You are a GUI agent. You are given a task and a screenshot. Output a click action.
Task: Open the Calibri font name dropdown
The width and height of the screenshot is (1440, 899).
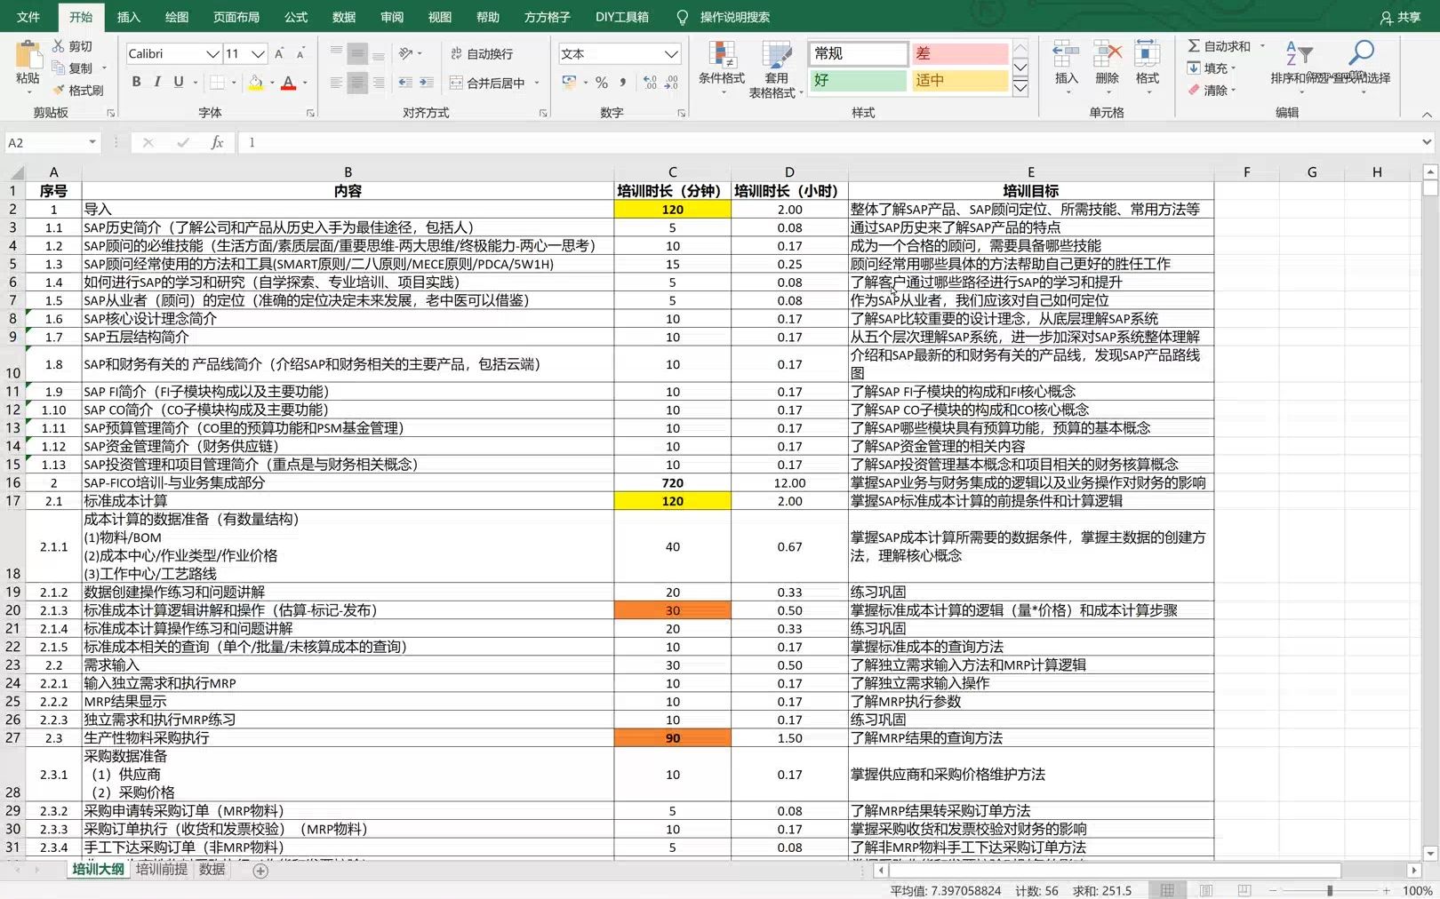click(212, 53)
